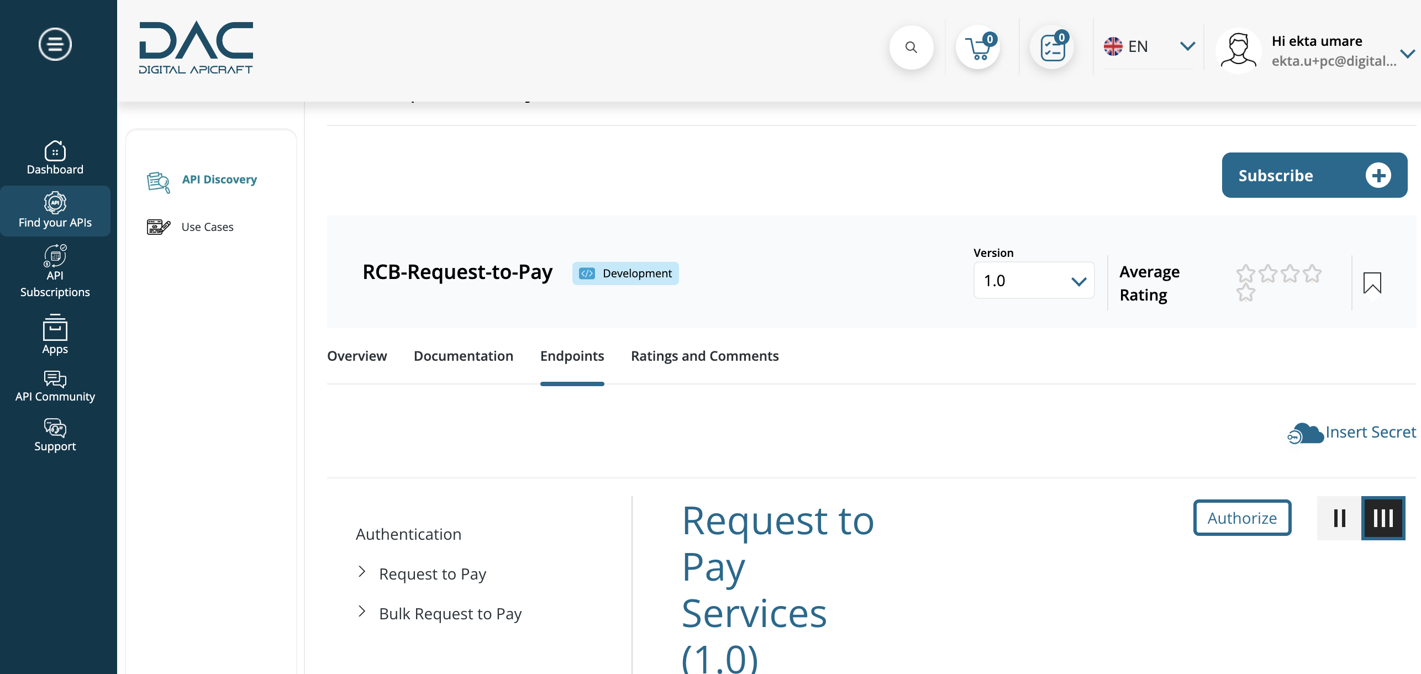This screenshot has width=1421, height=674.
Task: Click the API Discovery icon
Action: (x=159, y=182)
